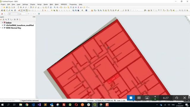Select the indoor layer name
Viewport: 190px width, 107px height.
(9, 23)
